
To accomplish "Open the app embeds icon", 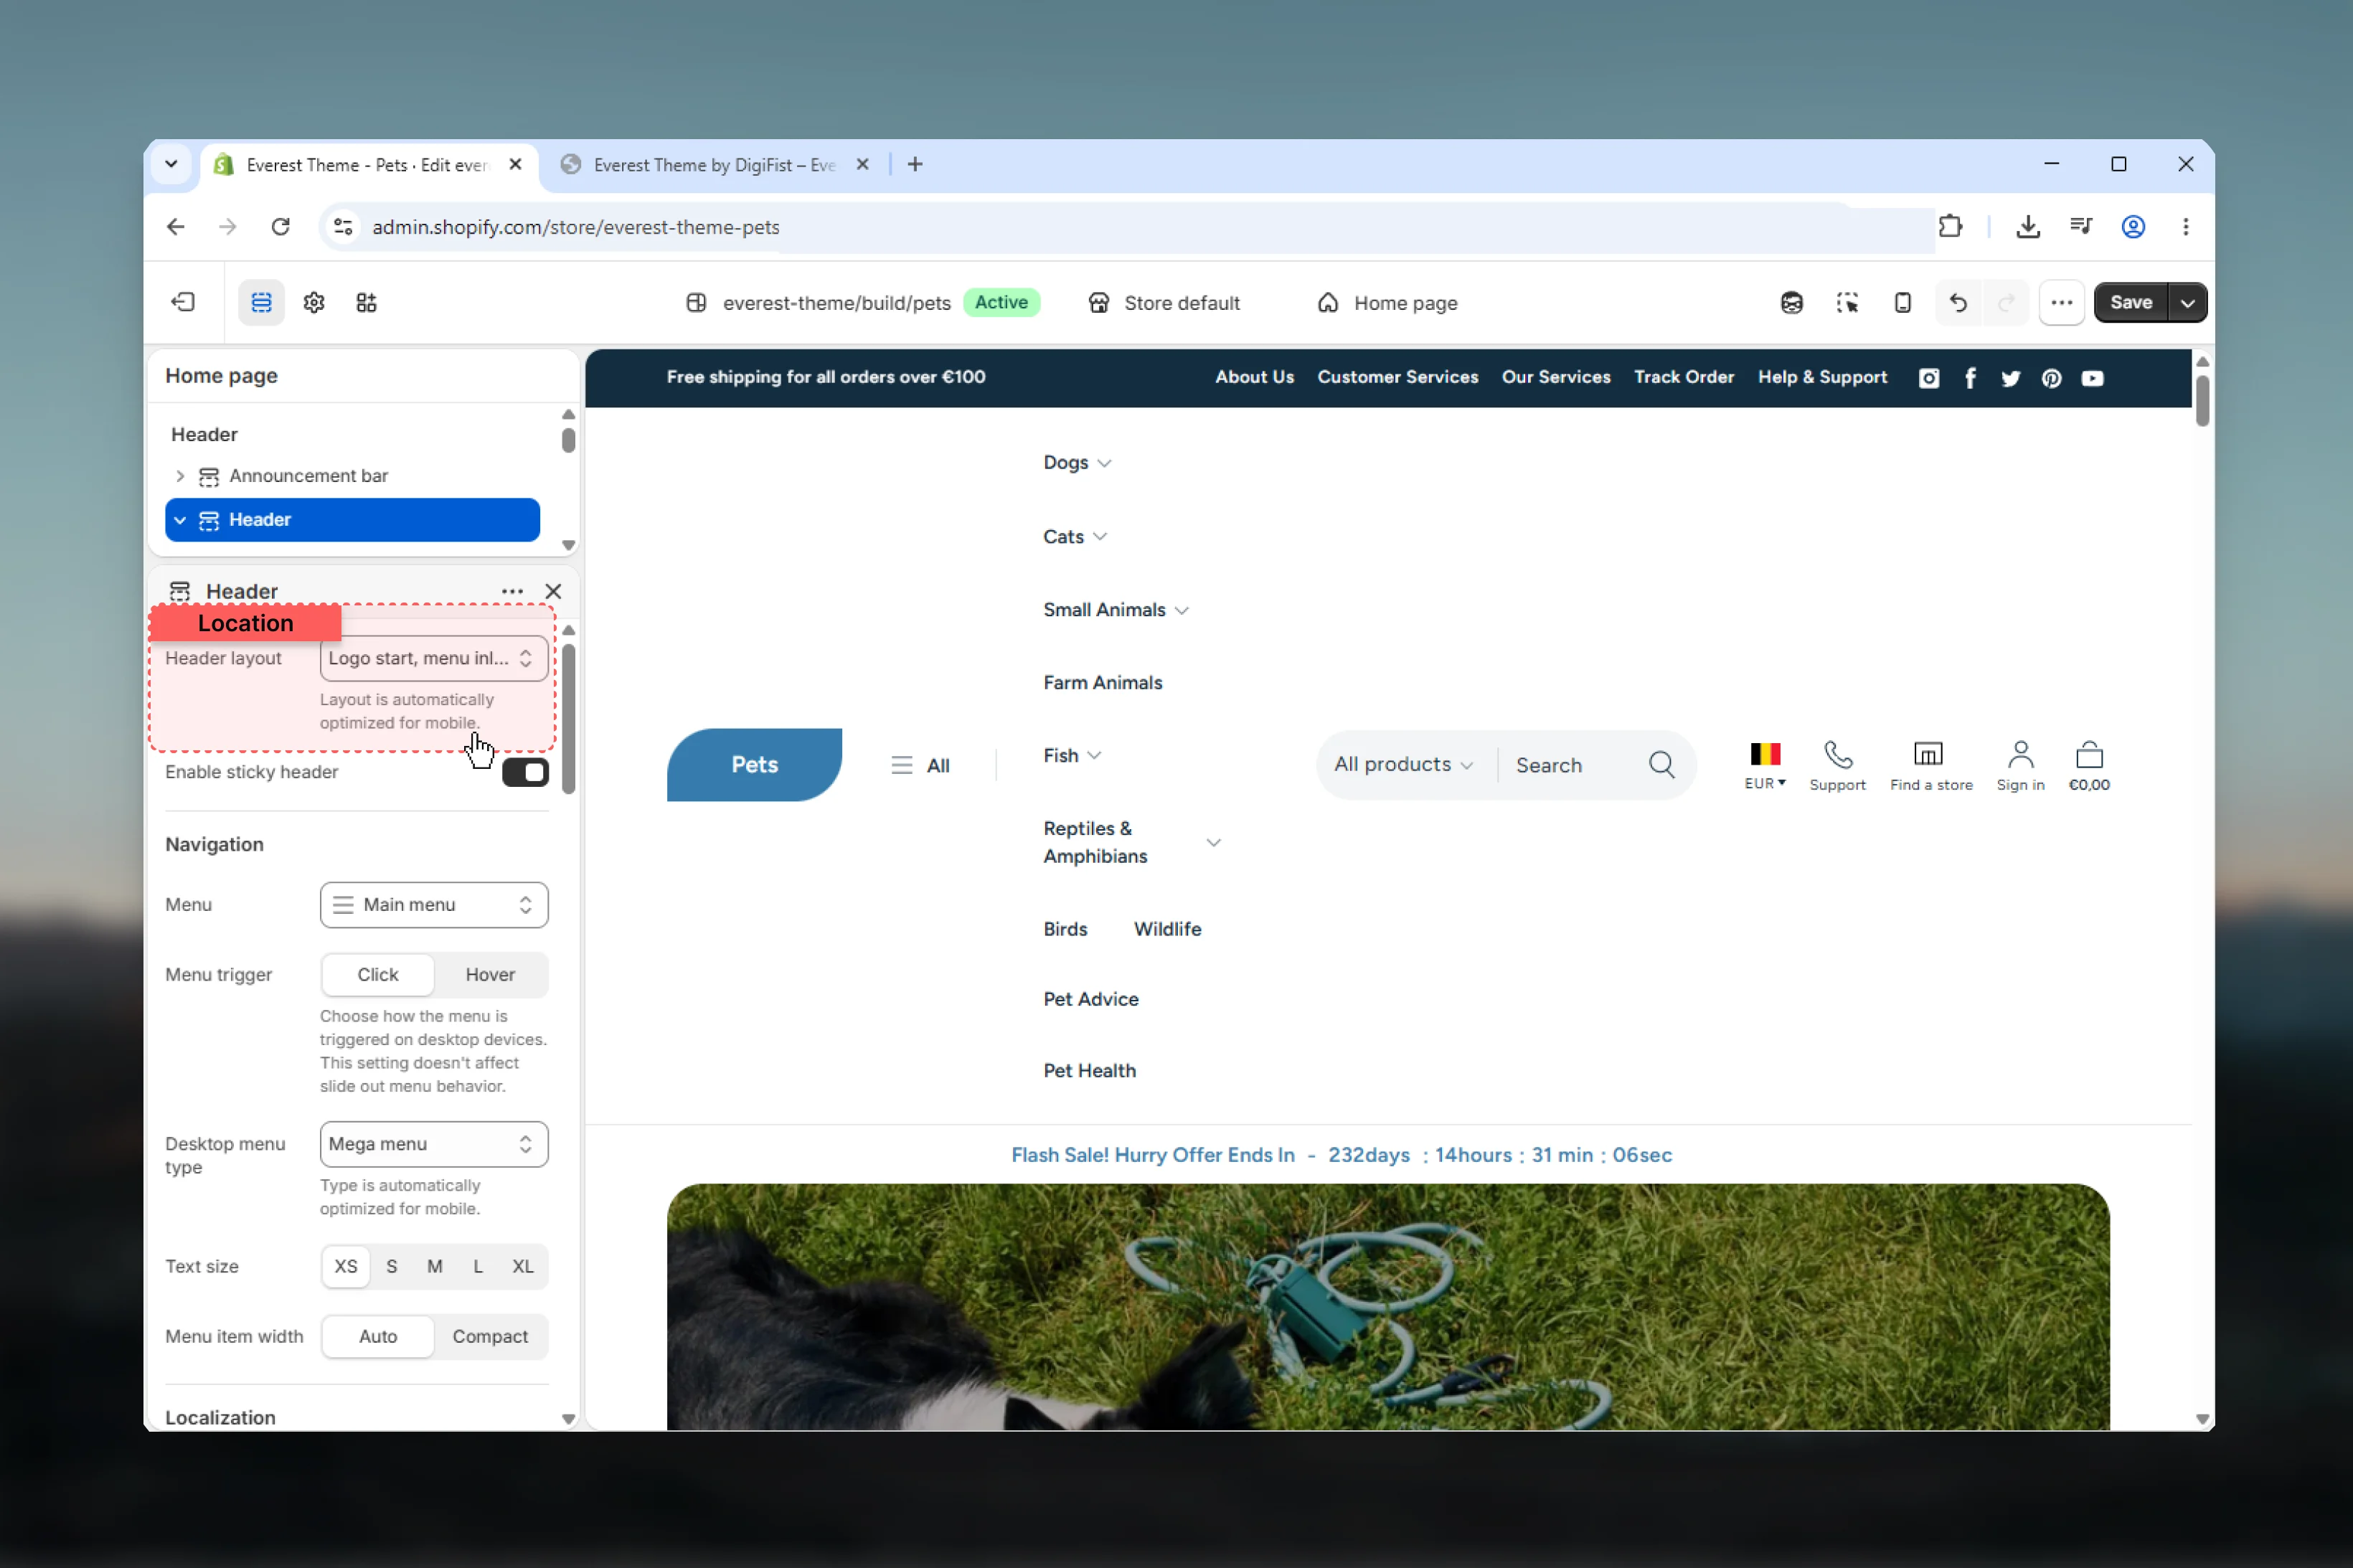I will tap(366, 302).
